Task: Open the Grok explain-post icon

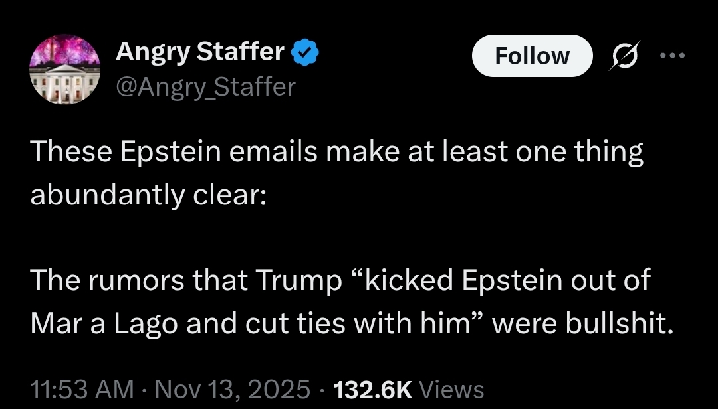Action: point(624,55)
